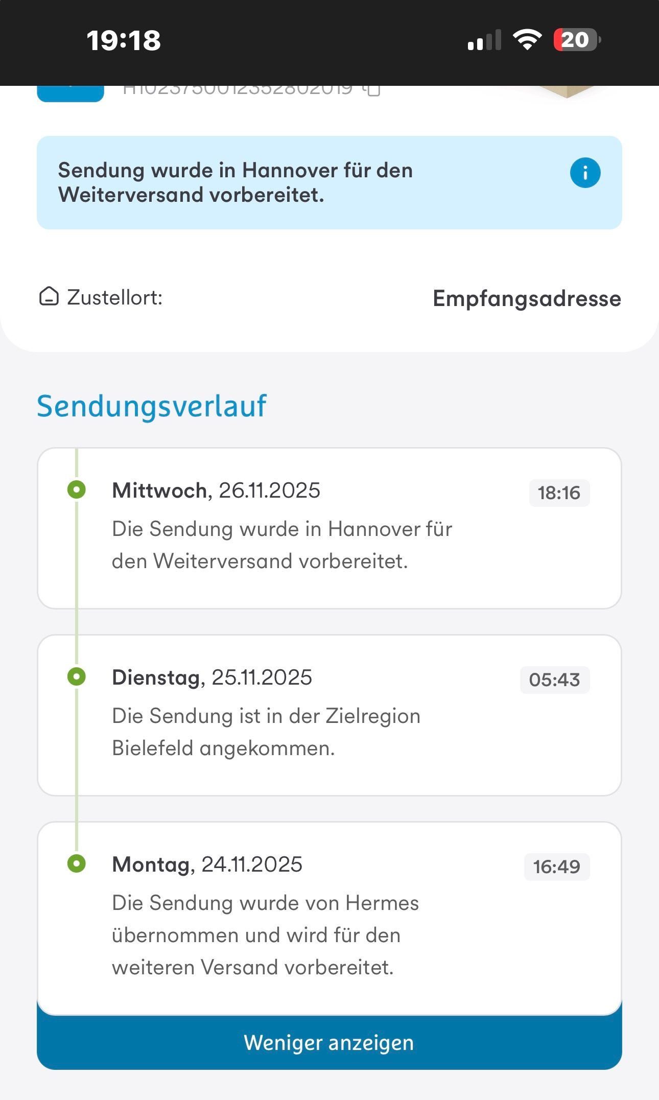The width and height of the screenshot is (659, 1100).
Task: Tap the cellular signal bars icon
Action: click(x=484, y=40)
